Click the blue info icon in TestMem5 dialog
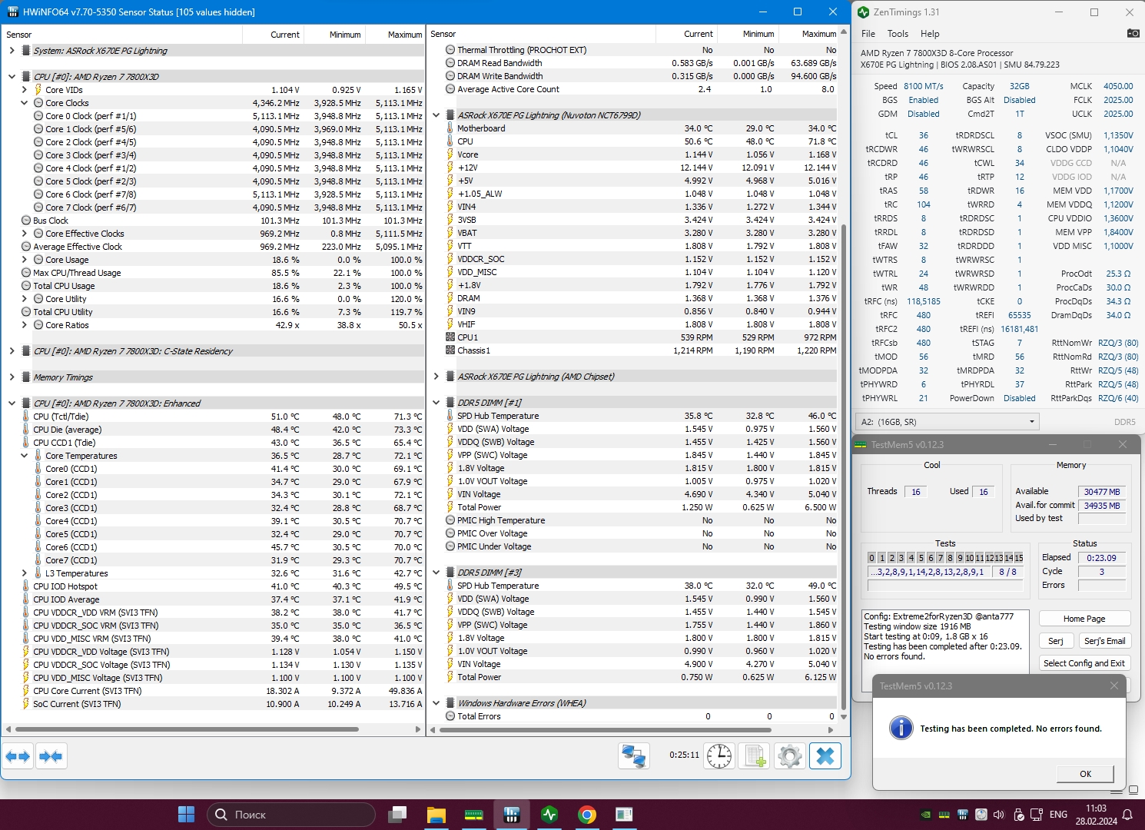Image resolution: width=1145 pixels, height=830 pixels. 901,728
